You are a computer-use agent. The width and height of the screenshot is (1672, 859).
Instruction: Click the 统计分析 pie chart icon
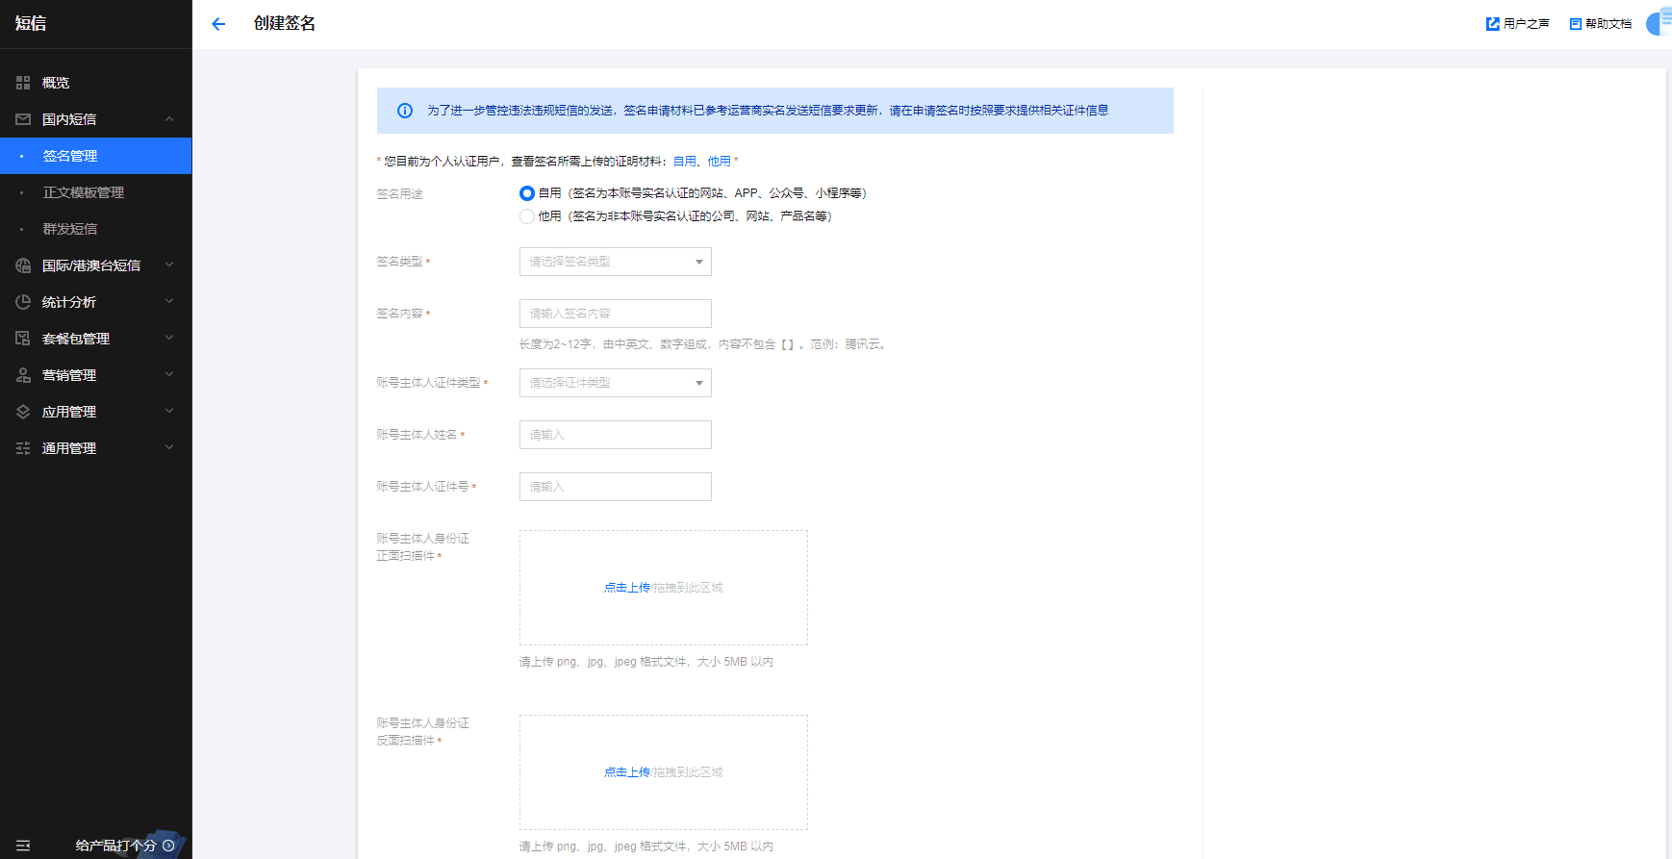coord(23,302)
